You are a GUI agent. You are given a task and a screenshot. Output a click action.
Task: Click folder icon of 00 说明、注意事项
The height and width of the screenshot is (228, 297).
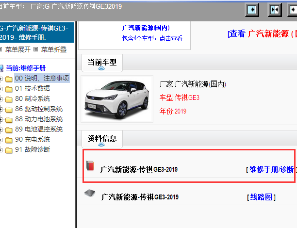tap(9, 79)
